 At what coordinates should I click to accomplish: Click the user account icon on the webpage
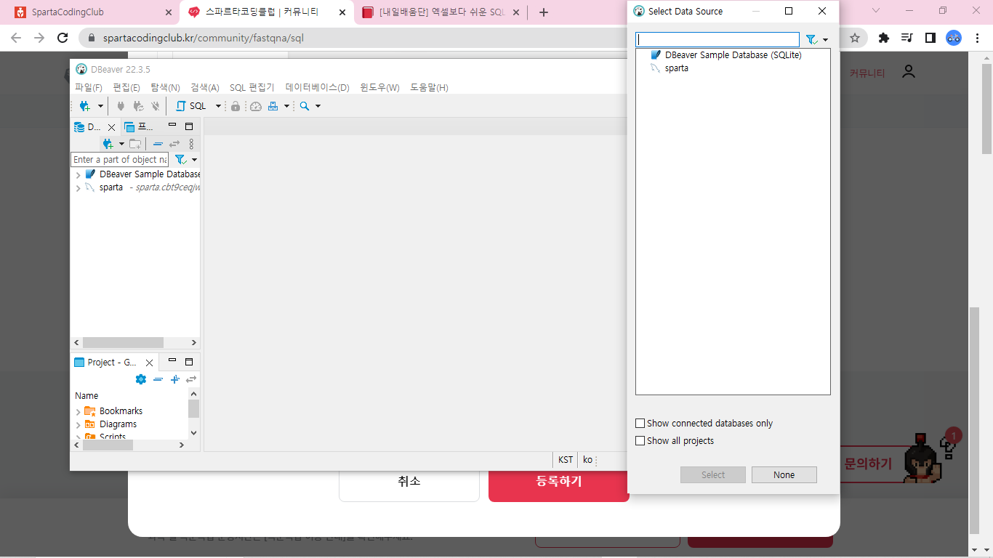[909, 72]
